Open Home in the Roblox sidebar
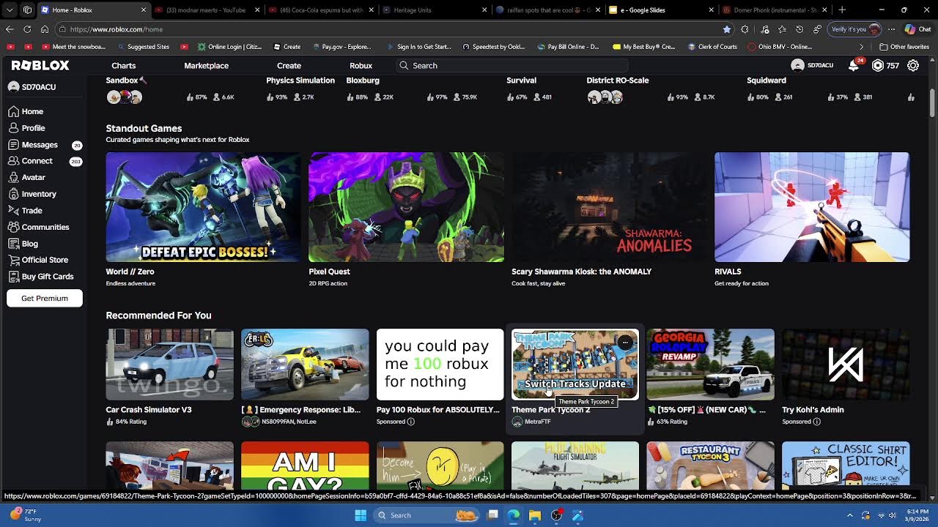Image resolution: width=938 pixels, height=527 pixels. (26, 111)
